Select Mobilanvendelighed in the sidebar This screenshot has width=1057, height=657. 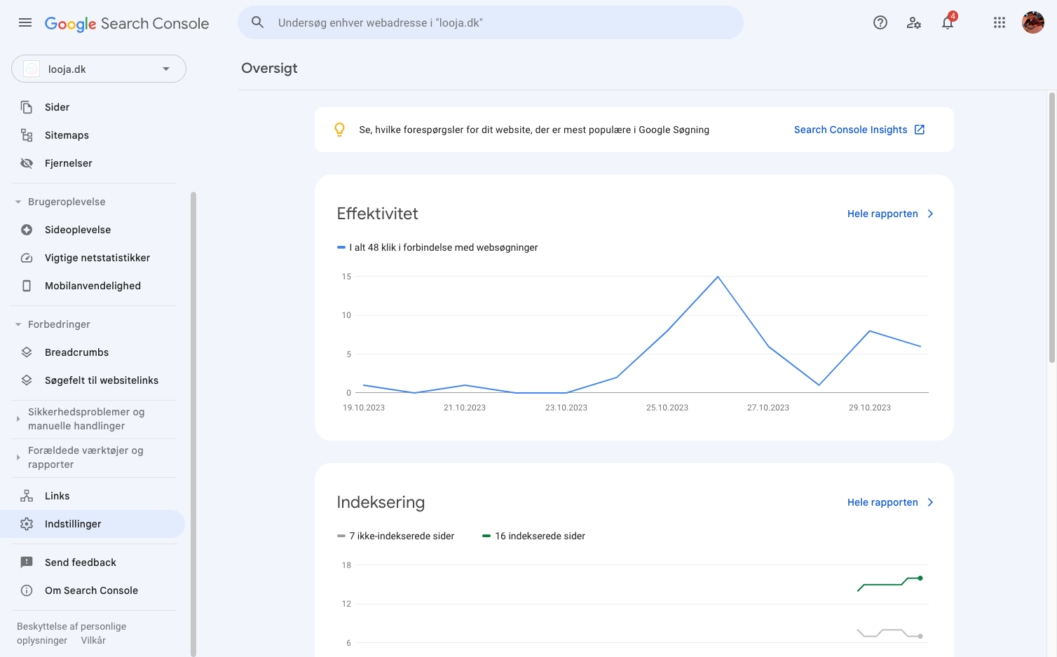click(x=93, y=286)
